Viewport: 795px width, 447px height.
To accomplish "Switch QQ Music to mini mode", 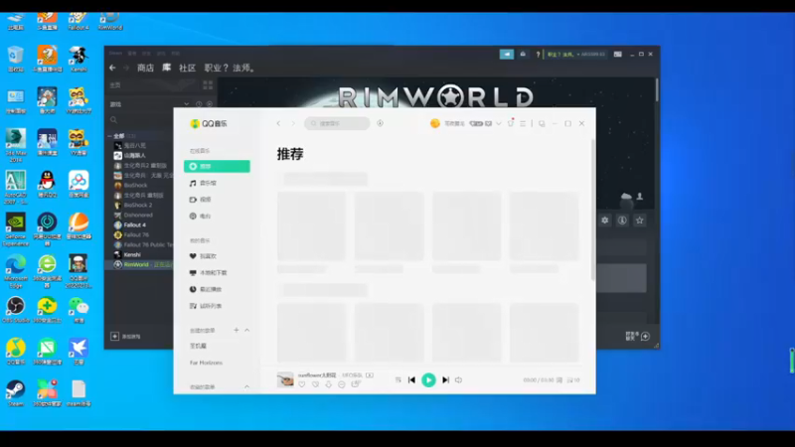I will [542, 123].
